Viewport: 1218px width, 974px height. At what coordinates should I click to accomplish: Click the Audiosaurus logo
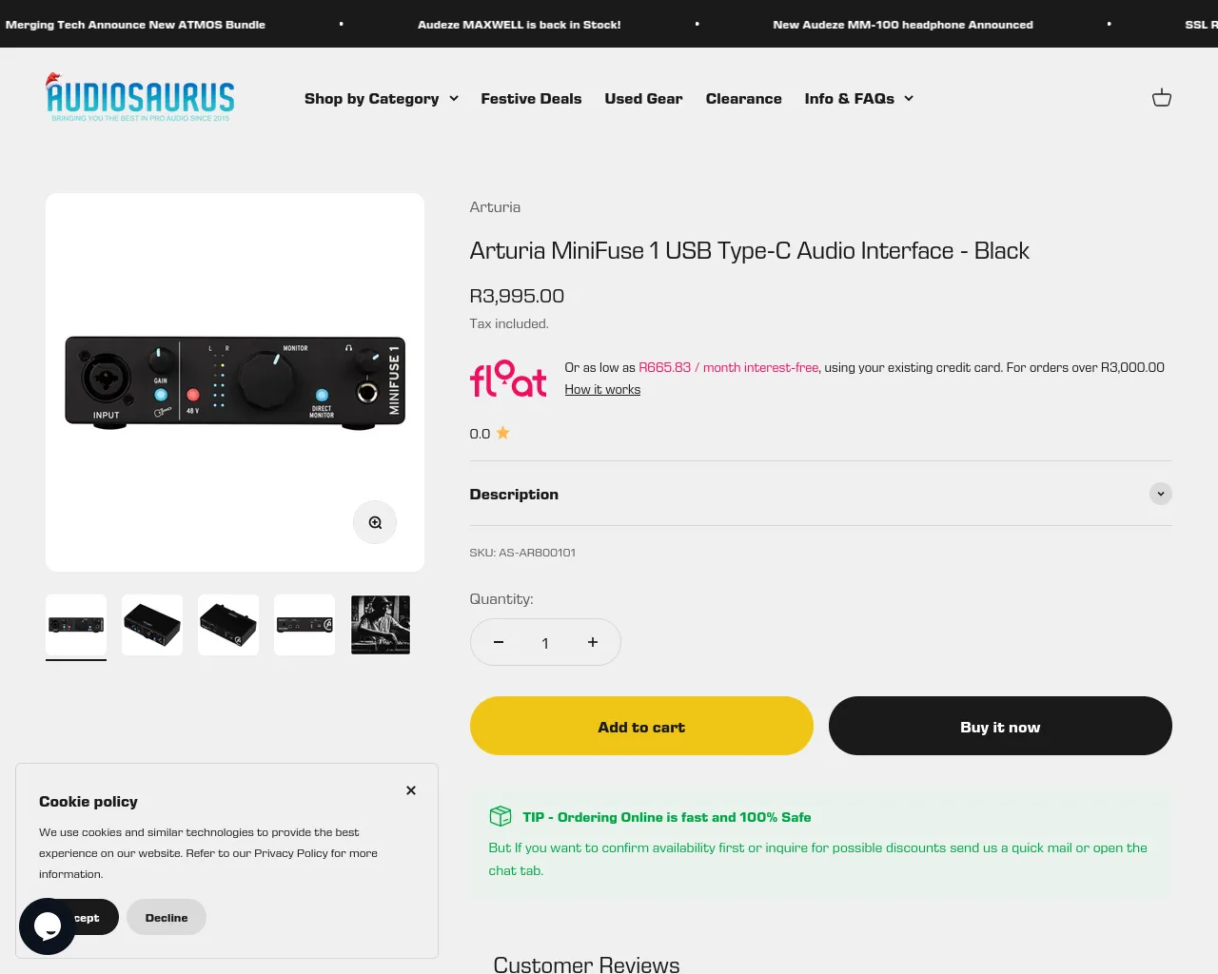pos(140,98)
